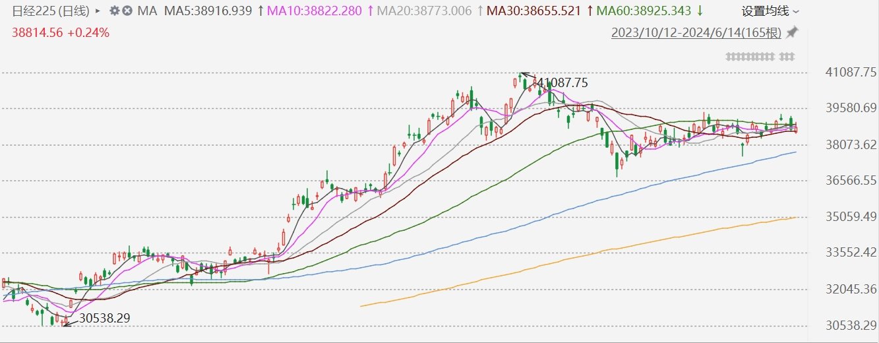The height and width of the screenshot is (343, 879).
Task: Expand the arrow beside 日经225 (日线)
Action: point(98,11)
